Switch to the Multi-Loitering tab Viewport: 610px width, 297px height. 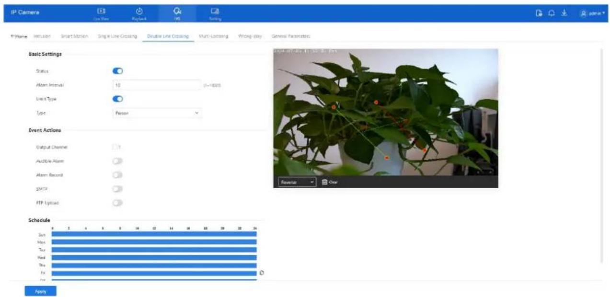[213, 36]
